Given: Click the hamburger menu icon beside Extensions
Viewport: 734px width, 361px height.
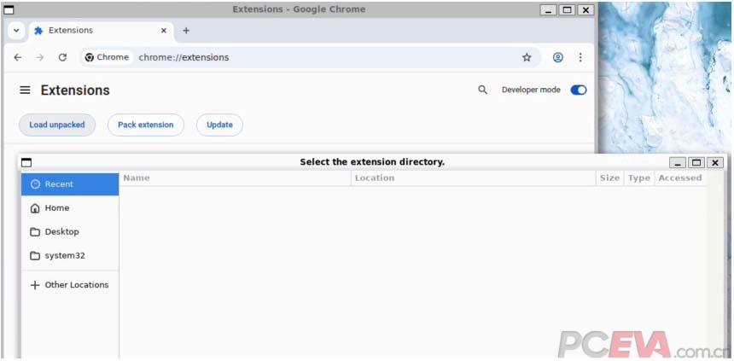Looking at the screenshot, I should point(25,90).
